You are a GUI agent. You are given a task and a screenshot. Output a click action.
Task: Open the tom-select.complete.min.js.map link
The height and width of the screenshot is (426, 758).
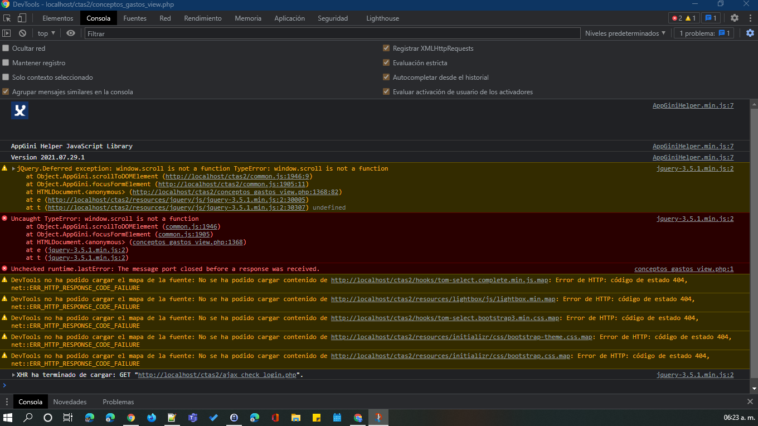440,280
